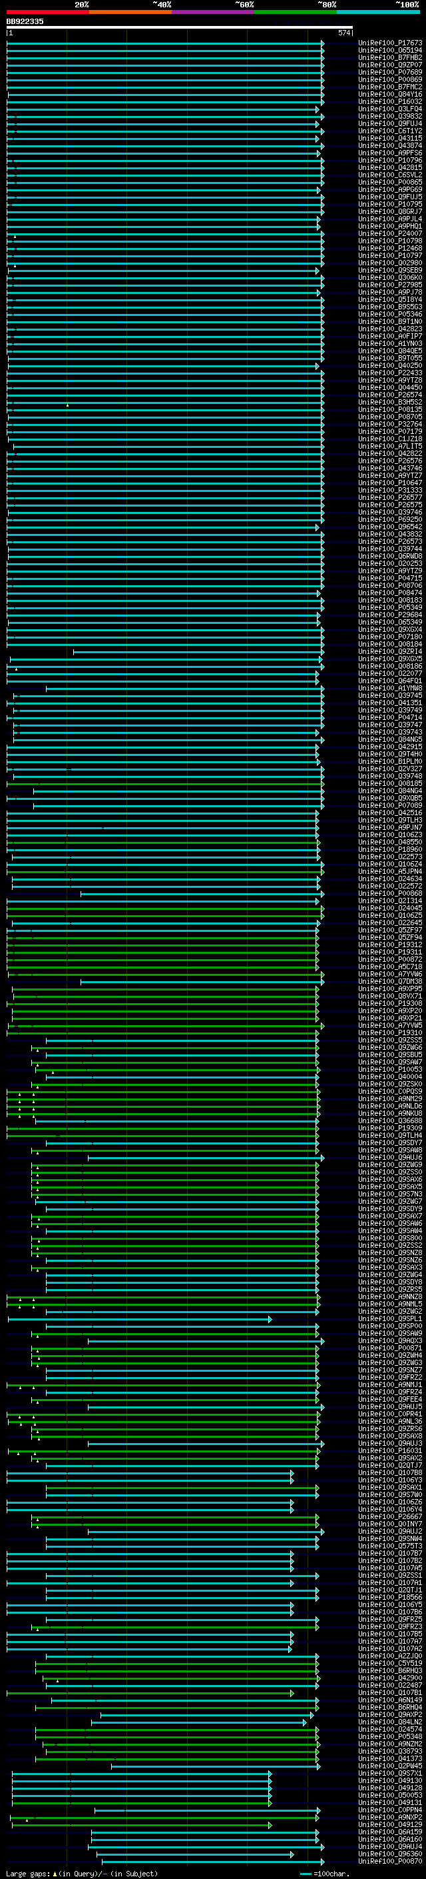
Task: Click the green ~80% identity color segment
Action: point(296,13)
